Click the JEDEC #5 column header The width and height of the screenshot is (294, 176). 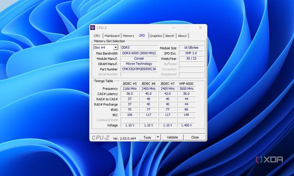coord(130,84)
